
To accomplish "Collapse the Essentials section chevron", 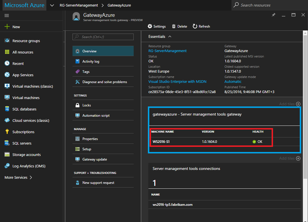I will (170, 37).
